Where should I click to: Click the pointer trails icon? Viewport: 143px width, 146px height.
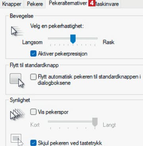click(x=17, y=114)
